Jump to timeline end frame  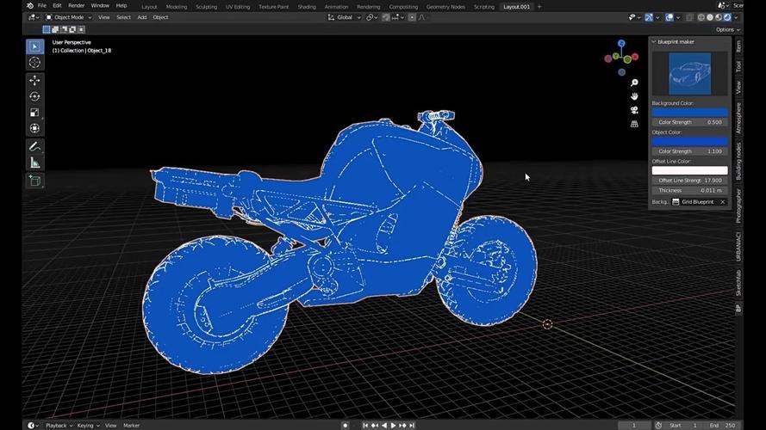tap(412, 426)
